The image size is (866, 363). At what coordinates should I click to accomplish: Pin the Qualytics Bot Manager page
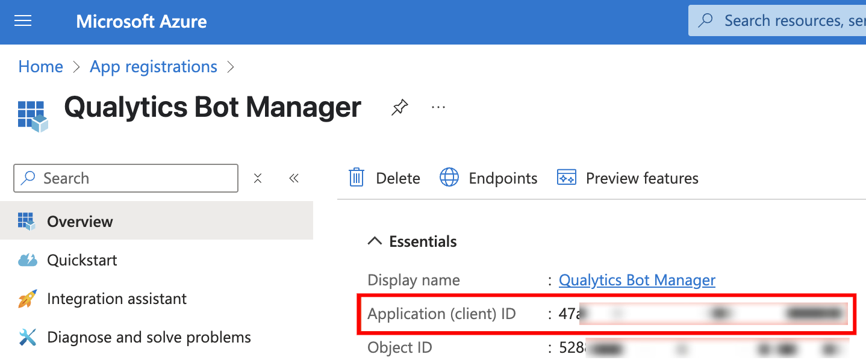coord(399,107)
